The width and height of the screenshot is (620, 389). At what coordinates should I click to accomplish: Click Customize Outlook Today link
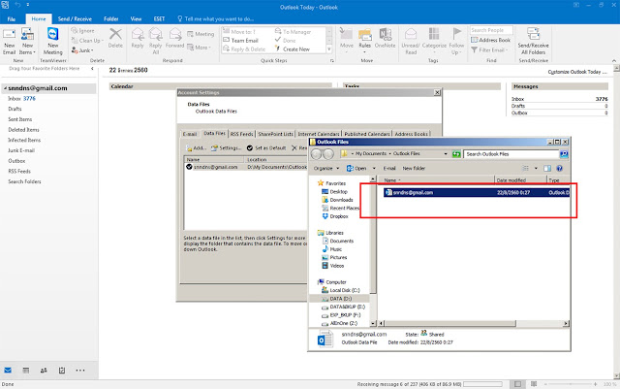(577, 72)
